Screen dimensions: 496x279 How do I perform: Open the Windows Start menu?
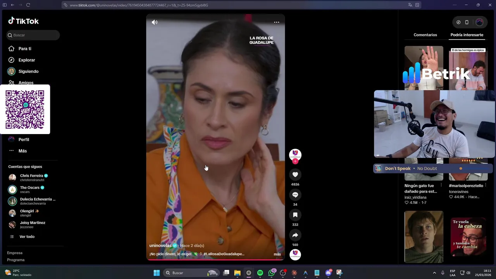click(157, 273)
